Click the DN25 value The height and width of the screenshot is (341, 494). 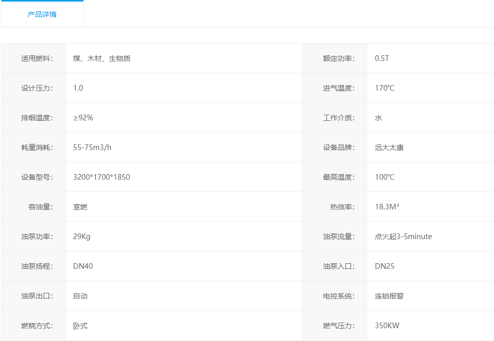coord(384,266)
